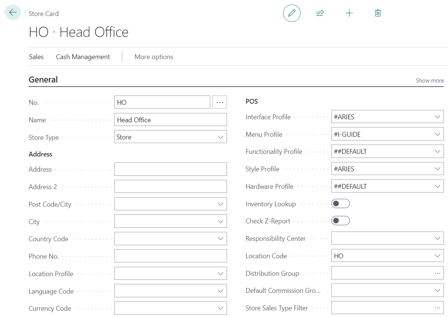Toggle the Inventory Lookup switch
The image size is (448, 317).
[341, 204]
